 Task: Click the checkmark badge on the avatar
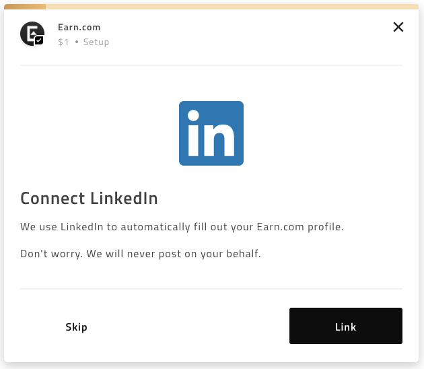point(39,40)
